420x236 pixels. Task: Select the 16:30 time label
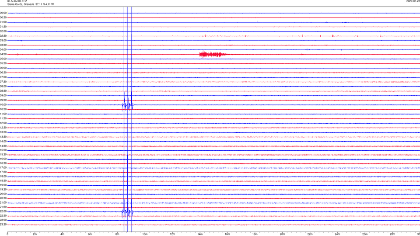click(3, 163)
